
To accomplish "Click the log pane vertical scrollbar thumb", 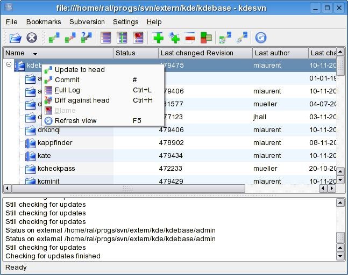I will tap(340, 237).
